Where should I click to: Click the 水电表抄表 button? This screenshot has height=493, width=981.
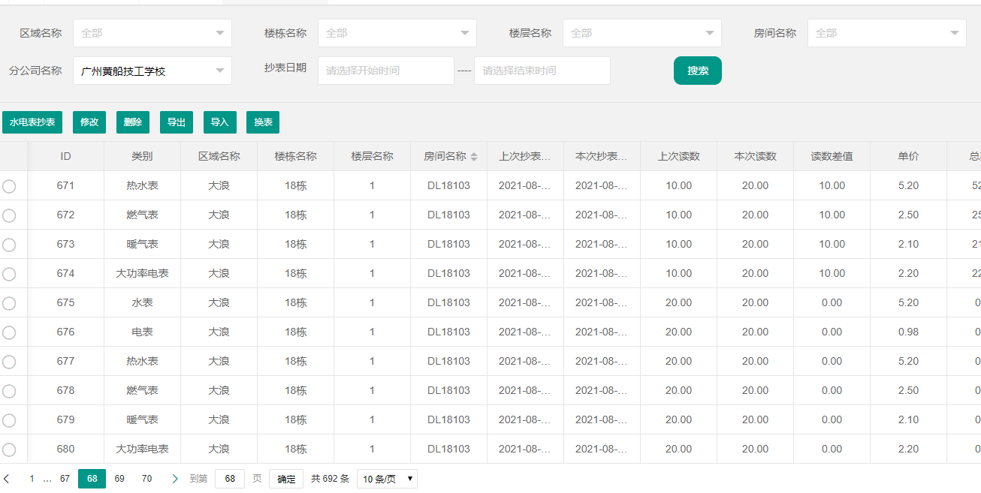click(x=32, y=122)
